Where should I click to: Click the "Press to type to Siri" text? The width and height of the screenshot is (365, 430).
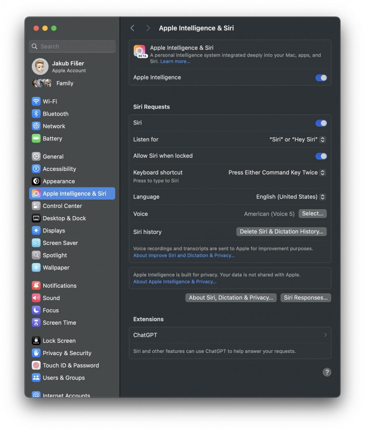(156, 181)
